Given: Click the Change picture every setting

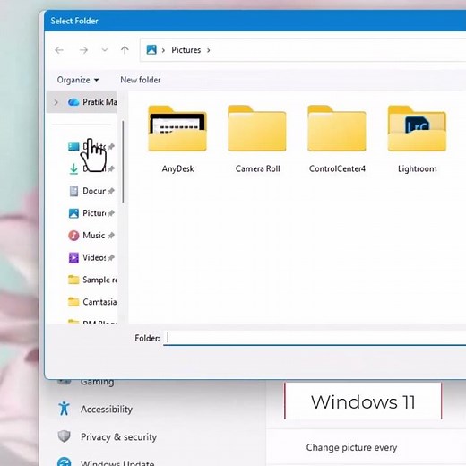Looking at the screenshot, I should coord(351,447).
